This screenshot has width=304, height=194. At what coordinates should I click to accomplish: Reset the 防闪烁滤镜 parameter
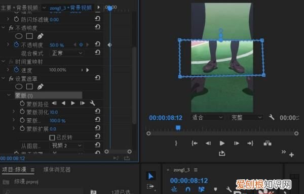[97, 19]
